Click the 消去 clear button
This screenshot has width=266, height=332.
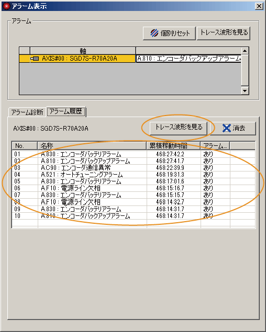pos(233,128)
